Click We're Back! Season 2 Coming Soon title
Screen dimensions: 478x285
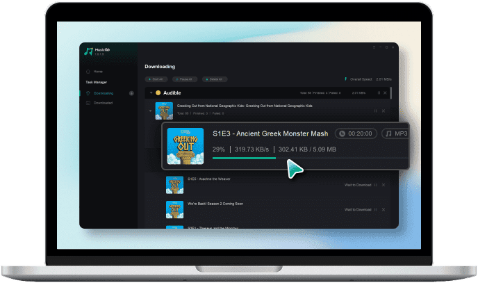point(215,204)
